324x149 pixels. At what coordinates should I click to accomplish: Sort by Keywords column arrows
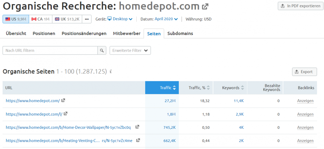point(243,88)
